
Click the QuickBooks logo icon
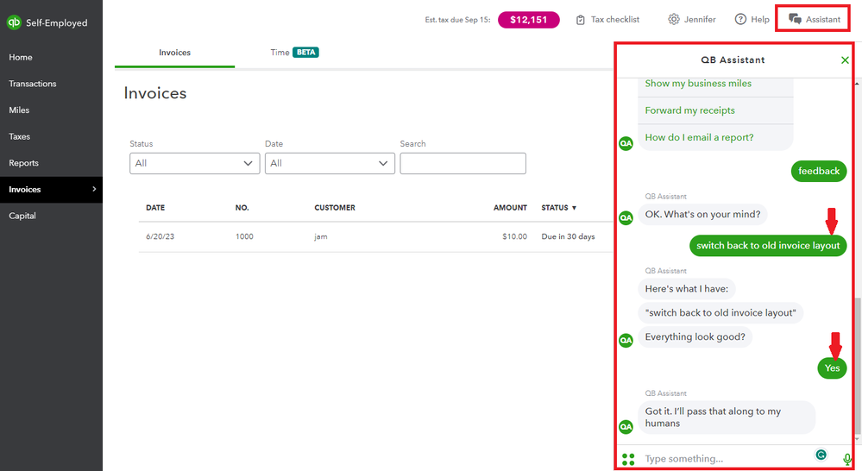click(14, 22)
